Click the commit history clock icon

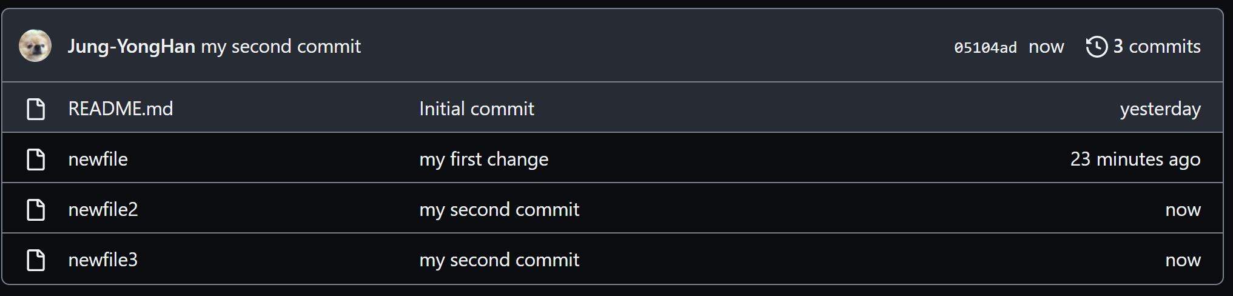click(1096, 47)
